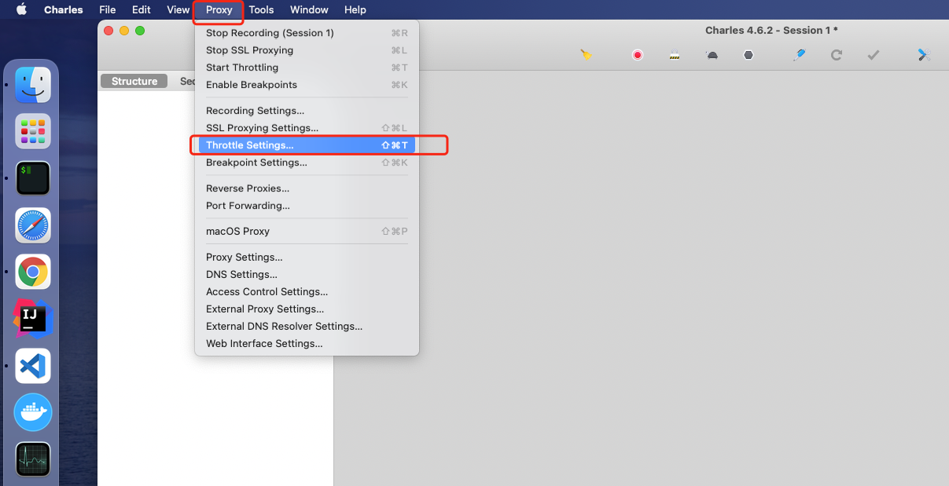949x486 pixels.
Task: Click the green zoom window button
Action: tap(140, 31)
